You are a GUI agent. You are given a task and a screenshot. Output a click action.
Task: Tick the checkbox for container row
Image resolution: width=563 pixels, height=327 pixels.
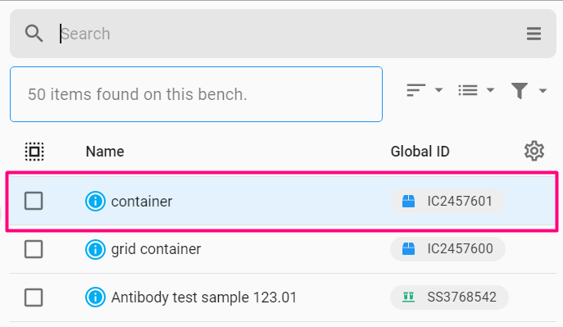click(x=34, y=201)
